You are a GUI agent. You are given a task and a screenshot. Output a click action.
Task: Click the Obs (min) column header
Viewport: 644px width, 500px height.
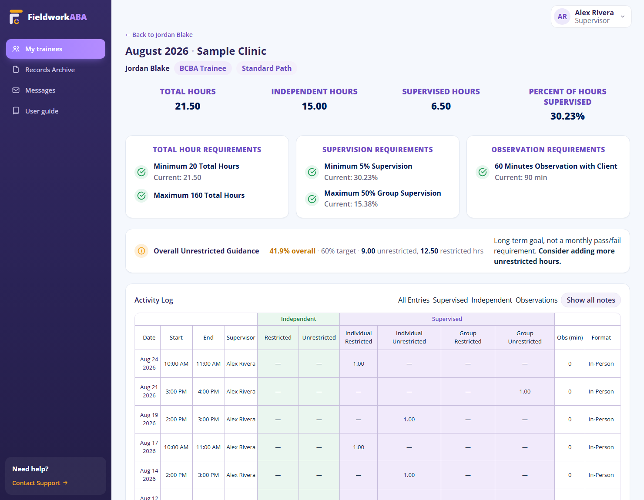point(570,337)
